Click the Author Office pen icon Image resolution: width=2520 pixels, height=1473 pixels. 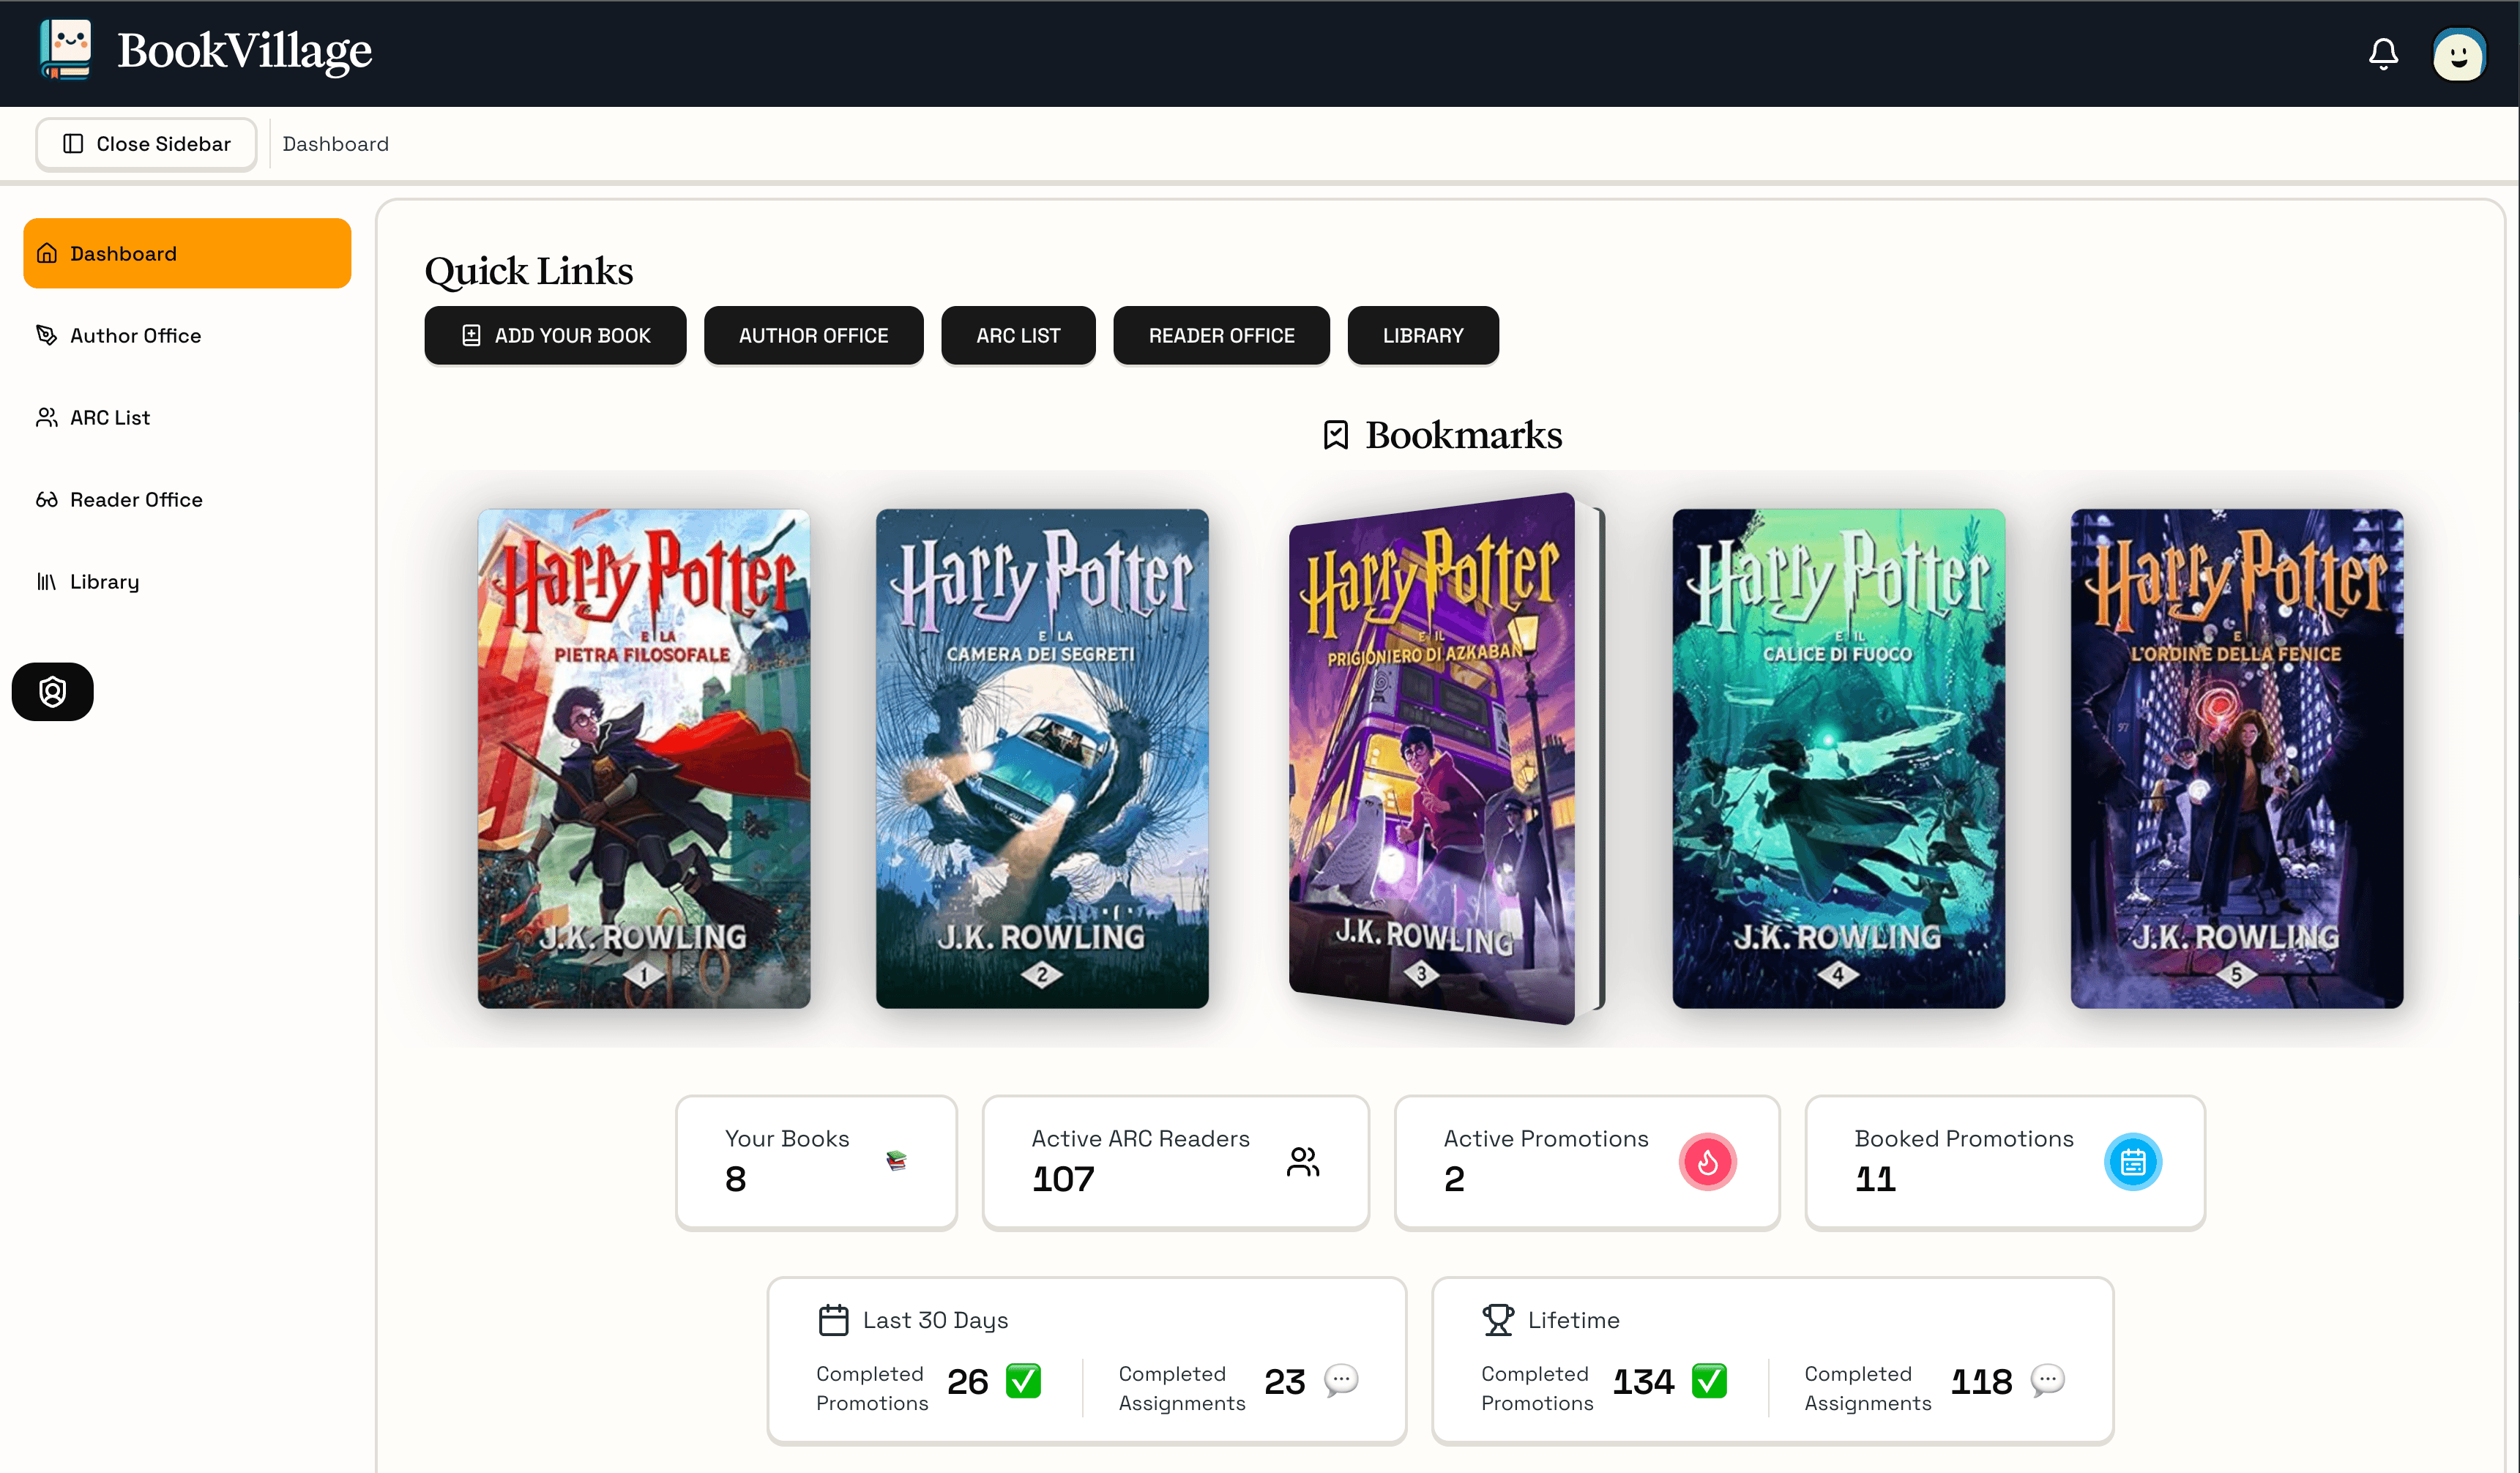[x=47, y=336]
